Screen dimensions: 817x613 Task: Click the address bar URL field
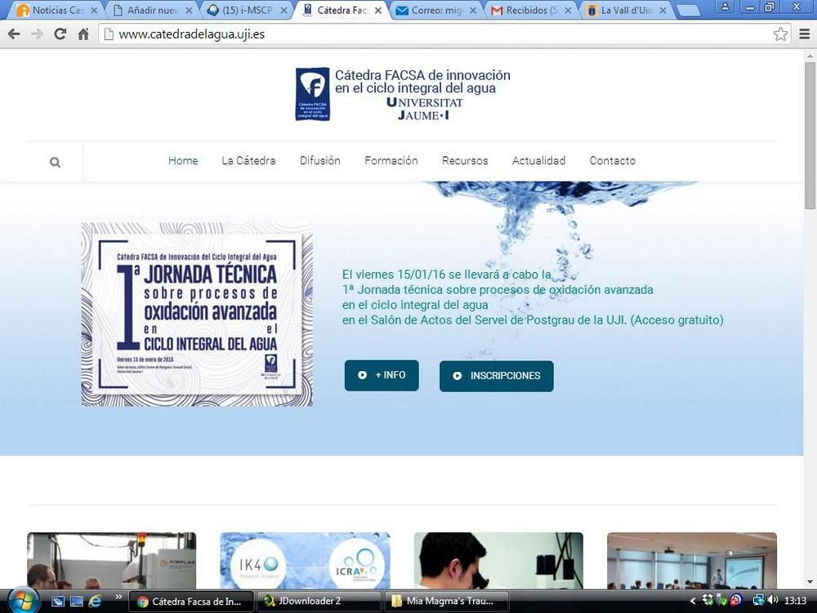(x=433, y=34)
